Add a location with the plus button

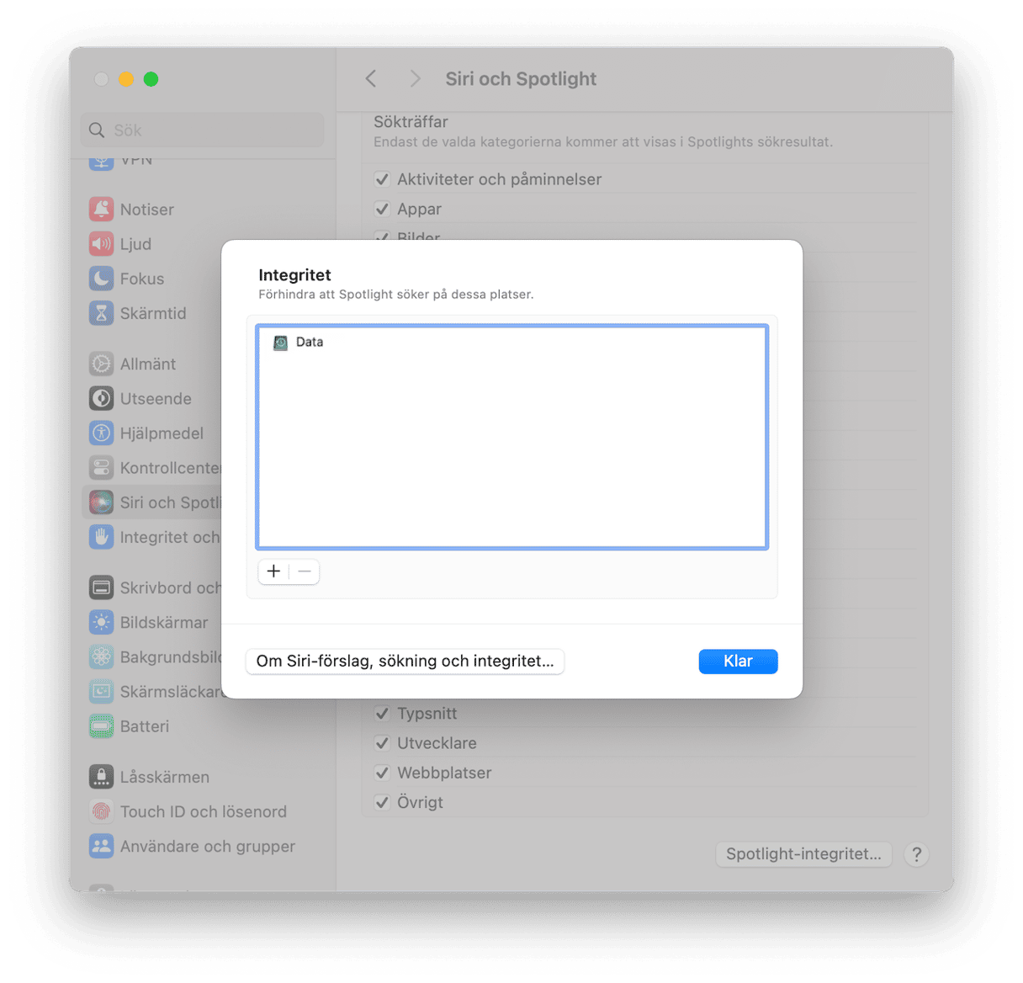(273, 571)
